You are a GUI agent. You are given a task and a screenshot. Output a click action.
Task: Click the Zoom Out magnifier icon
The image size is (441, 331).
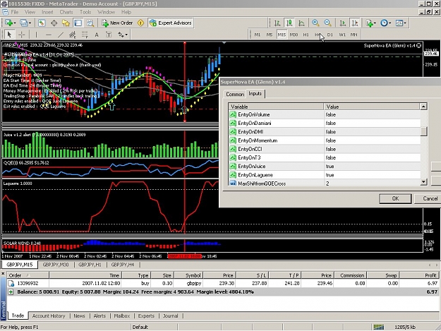pos(327,23)
